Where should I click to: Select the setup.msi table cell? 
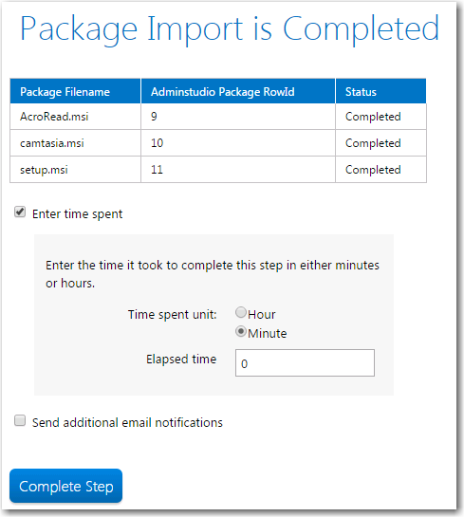click(x=76, y=170)
